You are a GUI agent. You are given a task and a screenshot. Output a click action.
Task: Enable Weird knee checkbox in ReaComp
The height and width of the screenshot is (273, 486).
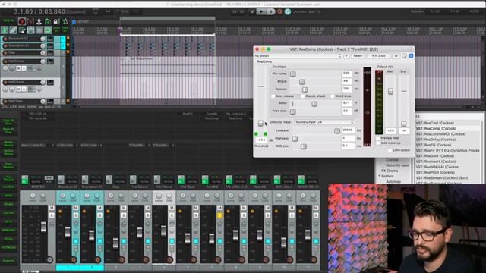pos(333,96)
